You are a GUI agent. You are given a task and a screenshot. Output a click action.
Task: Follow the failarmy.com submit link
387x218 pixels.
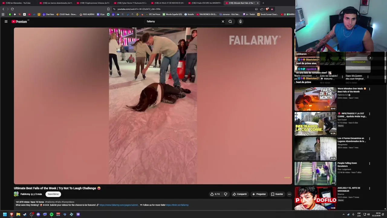(119, 205)
